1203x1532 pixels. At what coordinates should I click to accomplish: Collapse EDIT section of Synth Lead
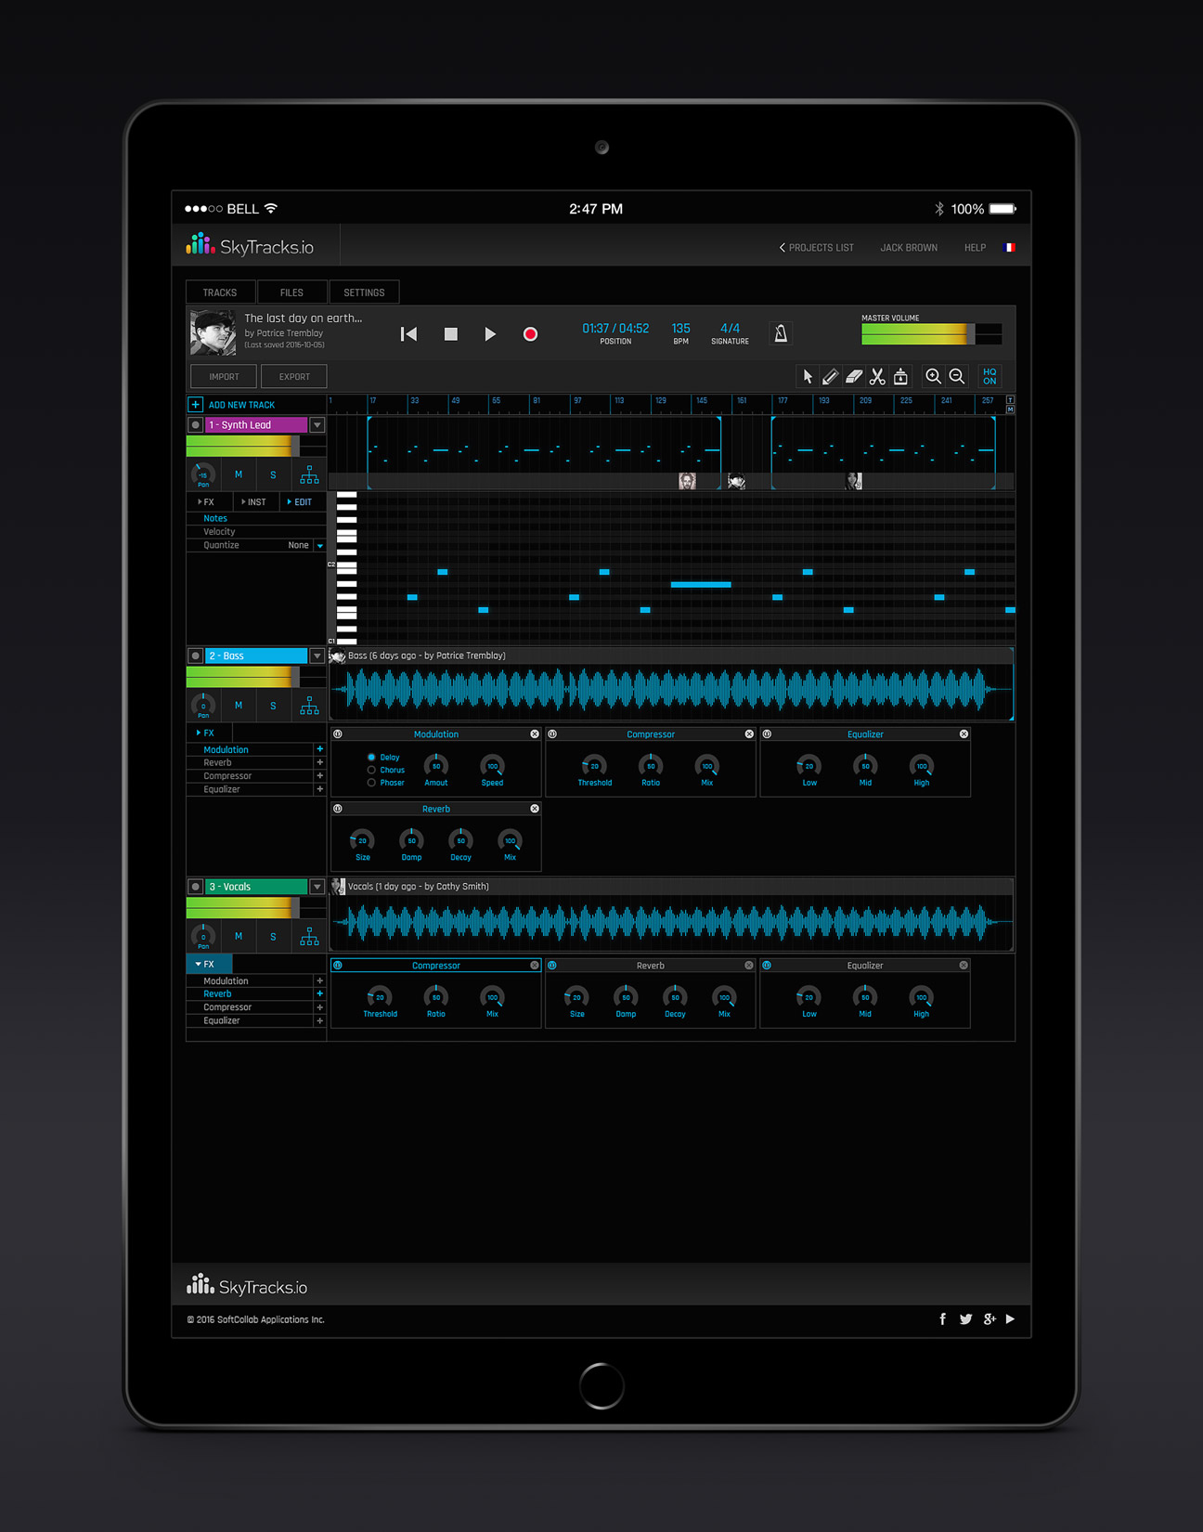[299, 502]
